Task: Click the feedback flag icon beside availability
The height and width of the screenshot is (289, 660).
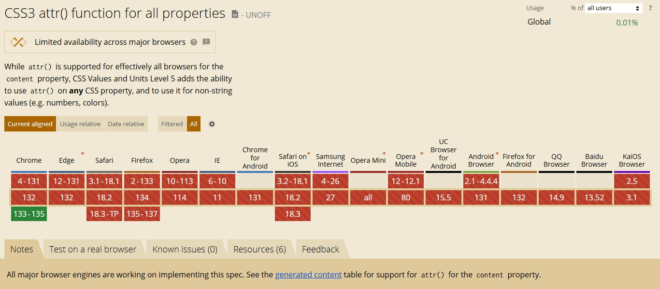Action: click(x=206, y=42)
